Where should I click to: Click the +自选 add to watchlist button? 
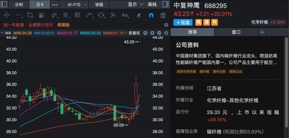[x=183, y=22]
